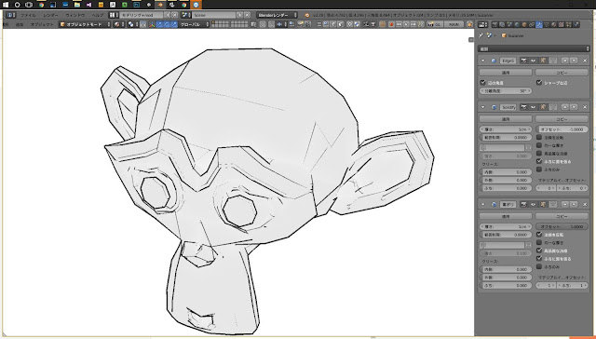Click コピー on the 裏ポリ modifier

[x=562, y=216]
